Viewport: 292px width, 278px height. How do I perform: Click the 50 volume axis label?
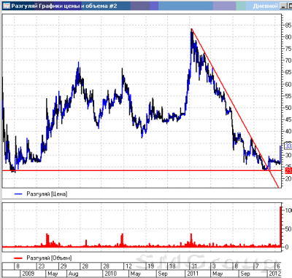(x=288, y=229)
